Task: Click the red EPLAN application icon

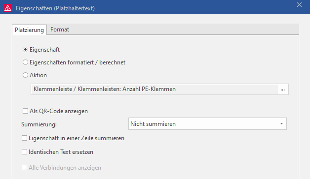Action: pos(8,8)
